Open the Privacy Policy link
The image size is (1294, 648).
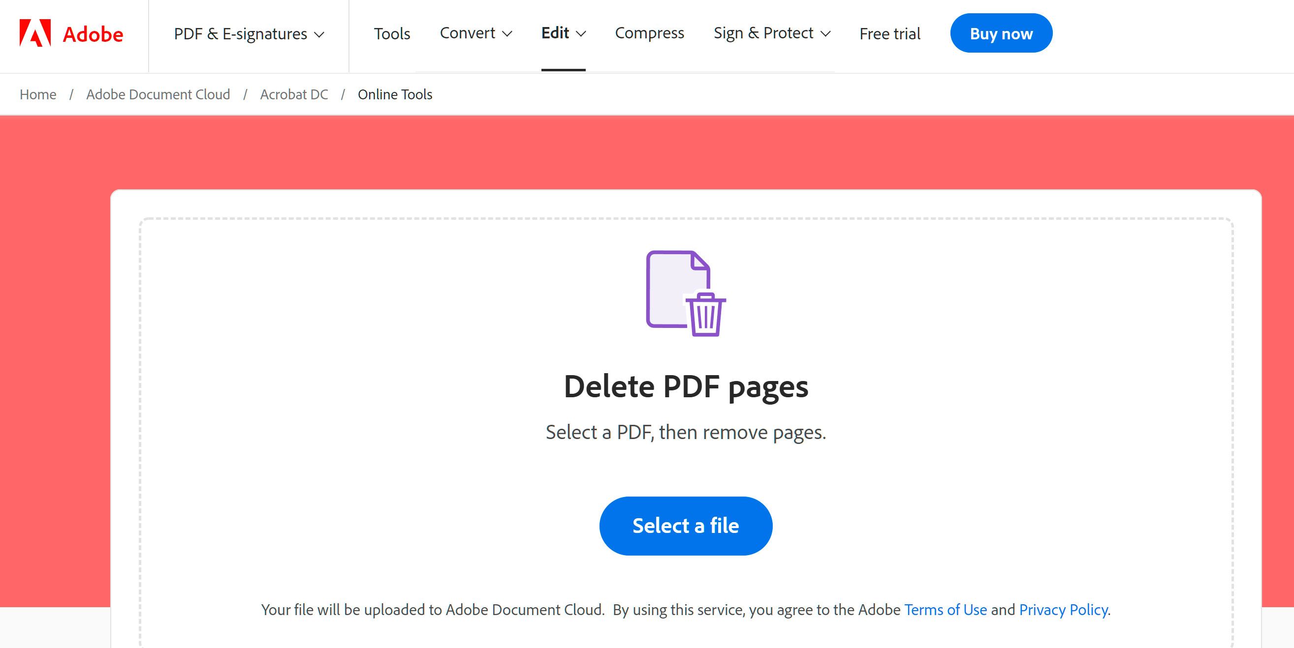click(x=1064, y=610)
